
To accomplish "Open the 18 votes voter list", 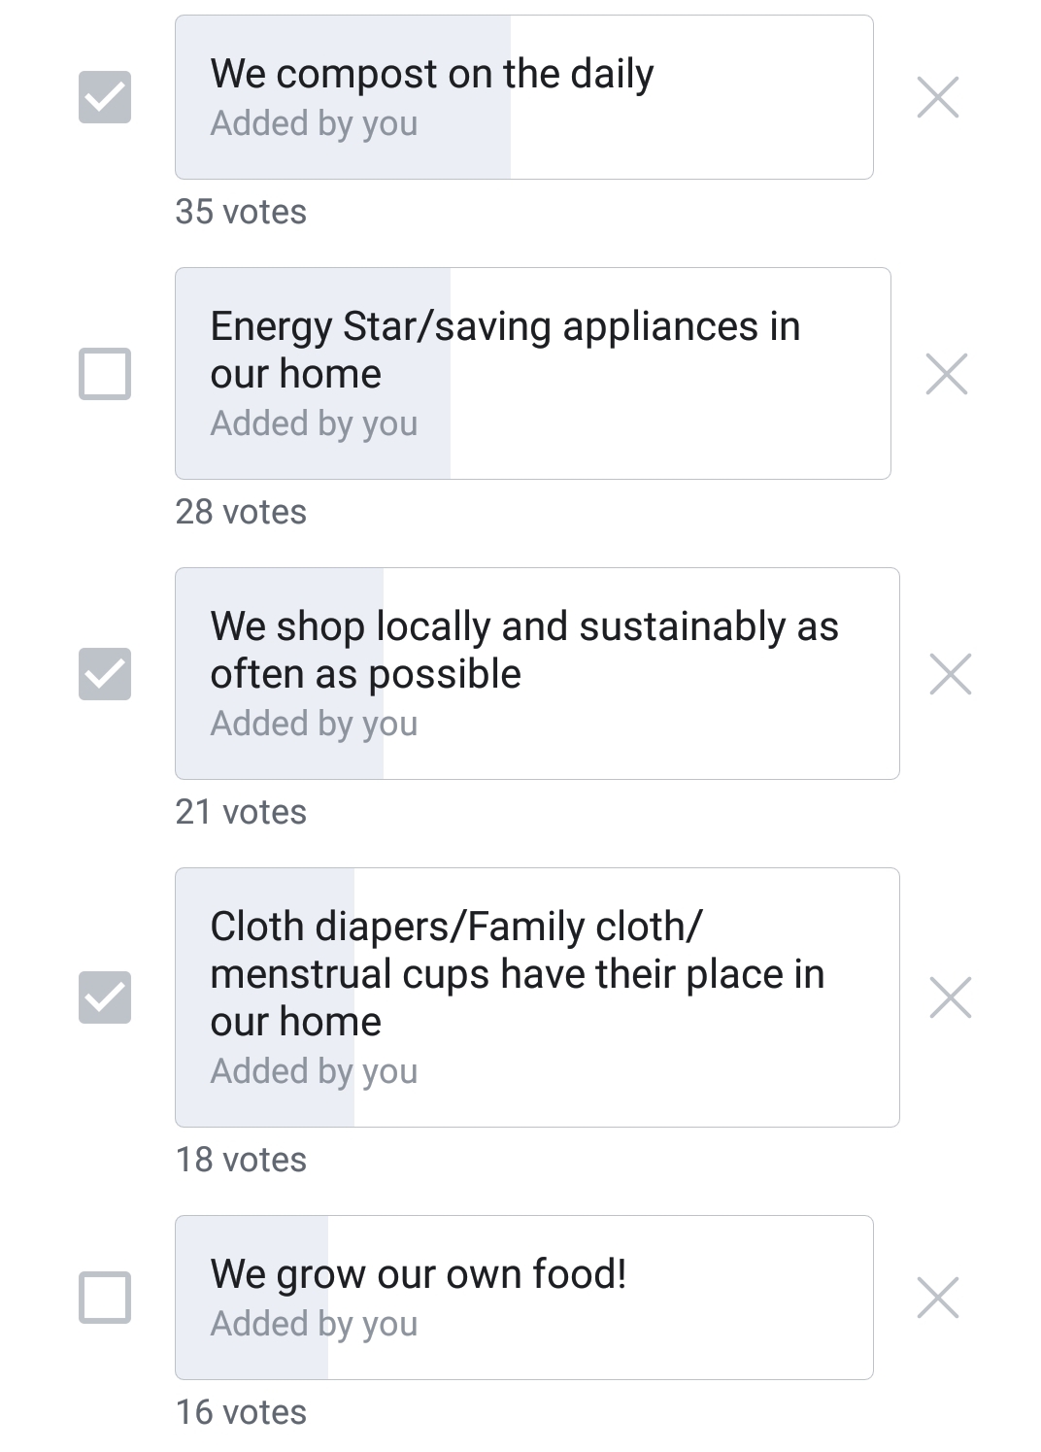I will tap(241, 1160).
